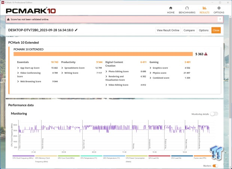Toggle CPU Clock Frequency legend swatch

point(23,156)
